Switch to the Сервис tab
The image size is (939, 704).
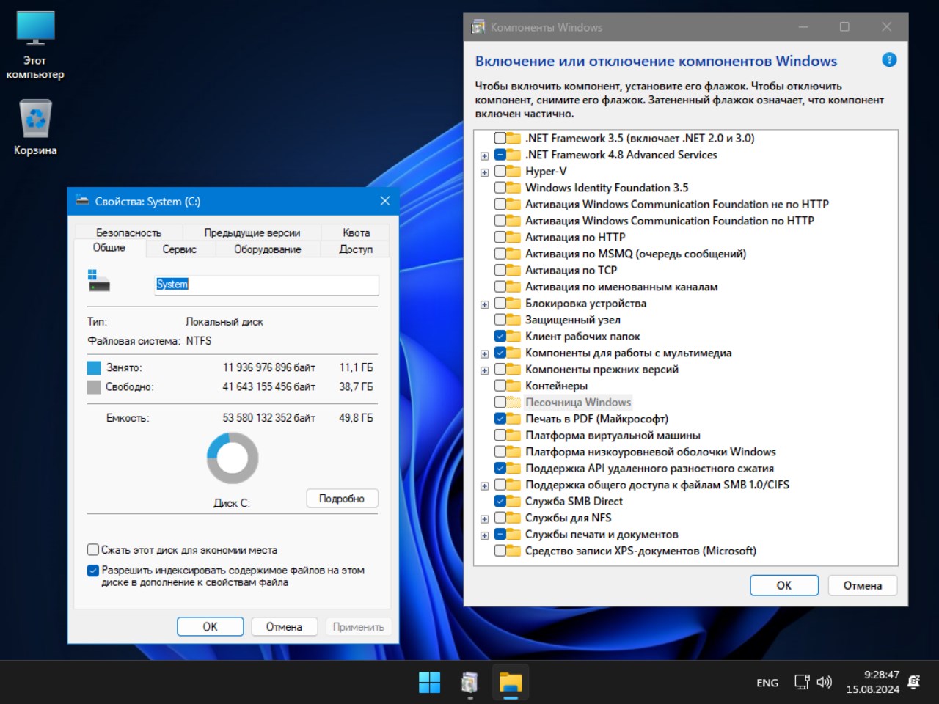[x=180, y=249]
